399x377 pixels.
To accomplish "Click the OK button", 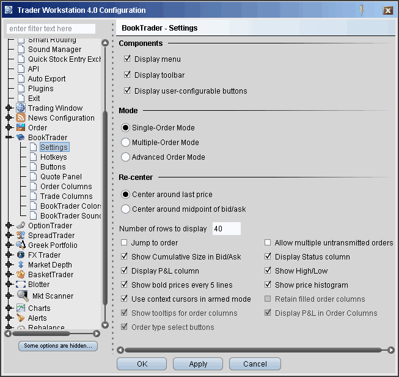I will (142, 364).
